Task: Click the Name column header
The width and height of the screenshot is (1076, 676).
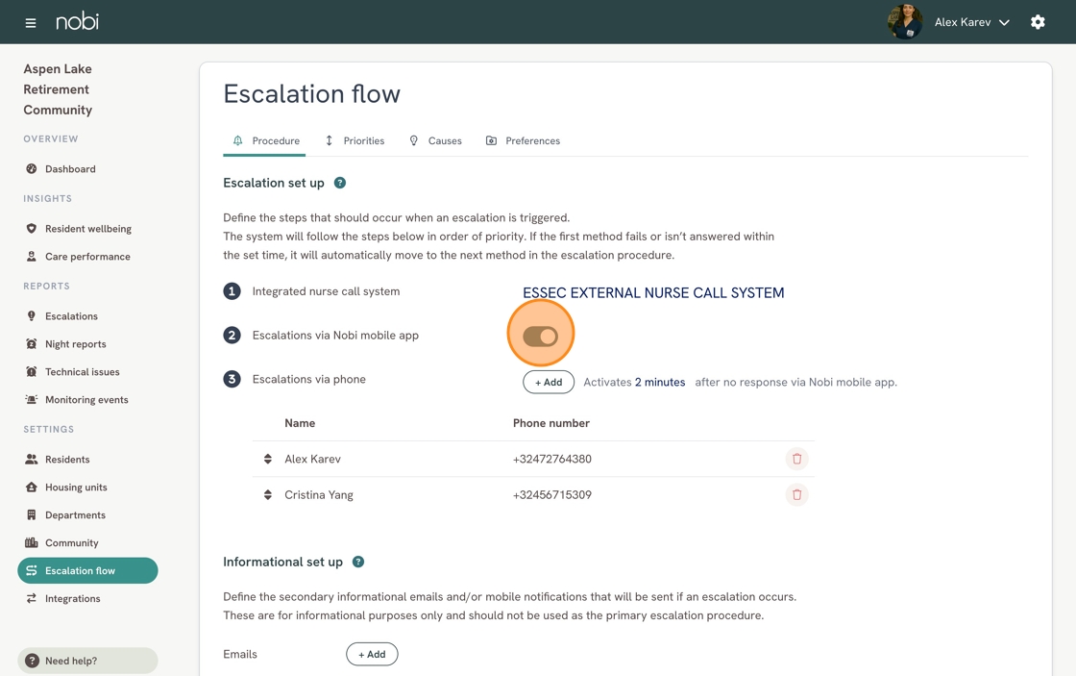Action: coord(300,423)
